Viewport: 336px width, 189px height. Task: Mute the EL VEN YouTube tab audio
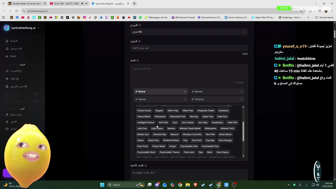pyautogui.click(x=82, y=4)
